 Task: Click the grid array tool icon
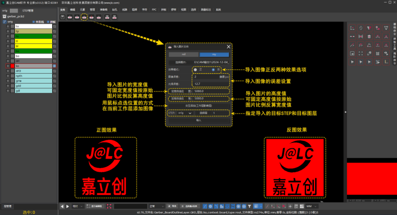point(378,53)
